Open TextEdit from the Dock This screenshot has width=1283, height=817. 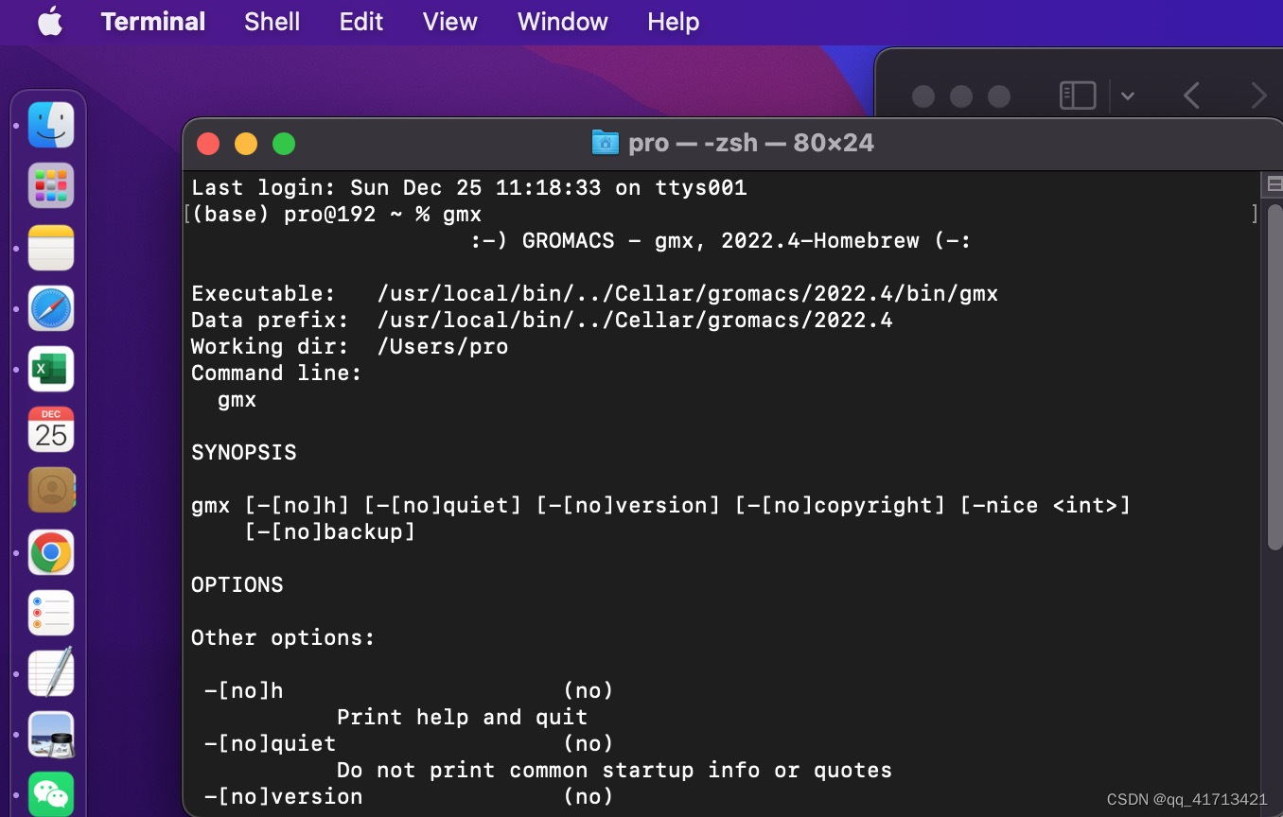pyautogui.click(x=51, y=673)
